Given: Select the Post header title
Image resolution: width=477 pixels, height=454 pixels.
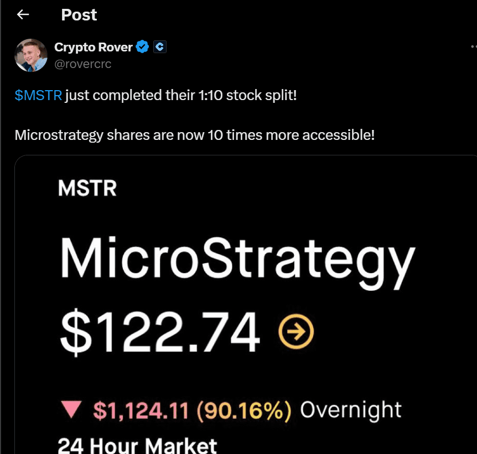Looking at the screenshot, I should tap(79, 15).
